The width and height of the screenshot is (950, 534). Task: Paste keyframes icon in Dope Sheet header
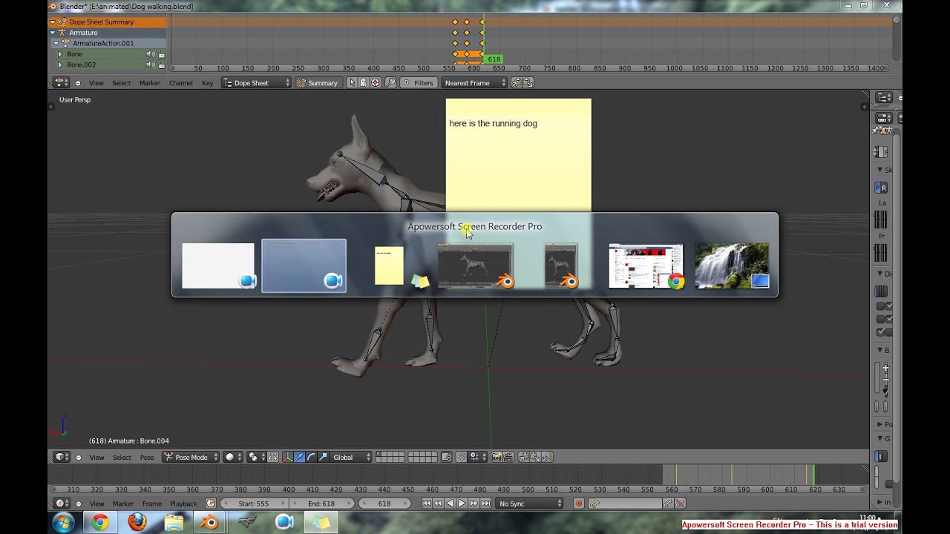tap(528, 83)
